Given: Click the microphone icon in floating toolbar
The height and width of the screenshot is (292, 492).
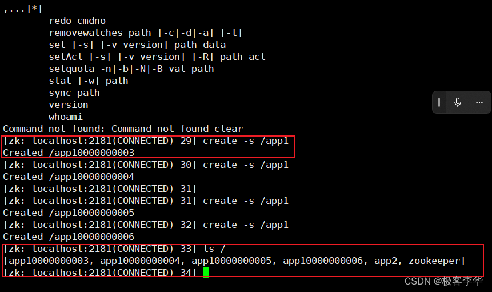Looking at the screenshot, I should coord(458,102).
